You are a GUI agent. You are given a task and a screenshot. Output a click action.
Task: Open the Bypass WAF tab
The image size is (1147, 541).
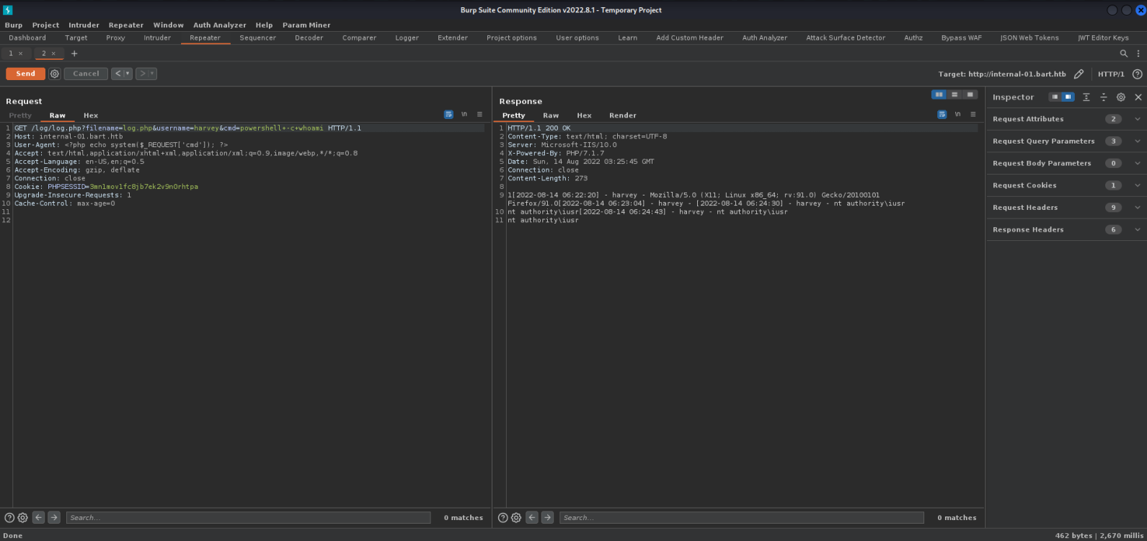click(961, 38)
